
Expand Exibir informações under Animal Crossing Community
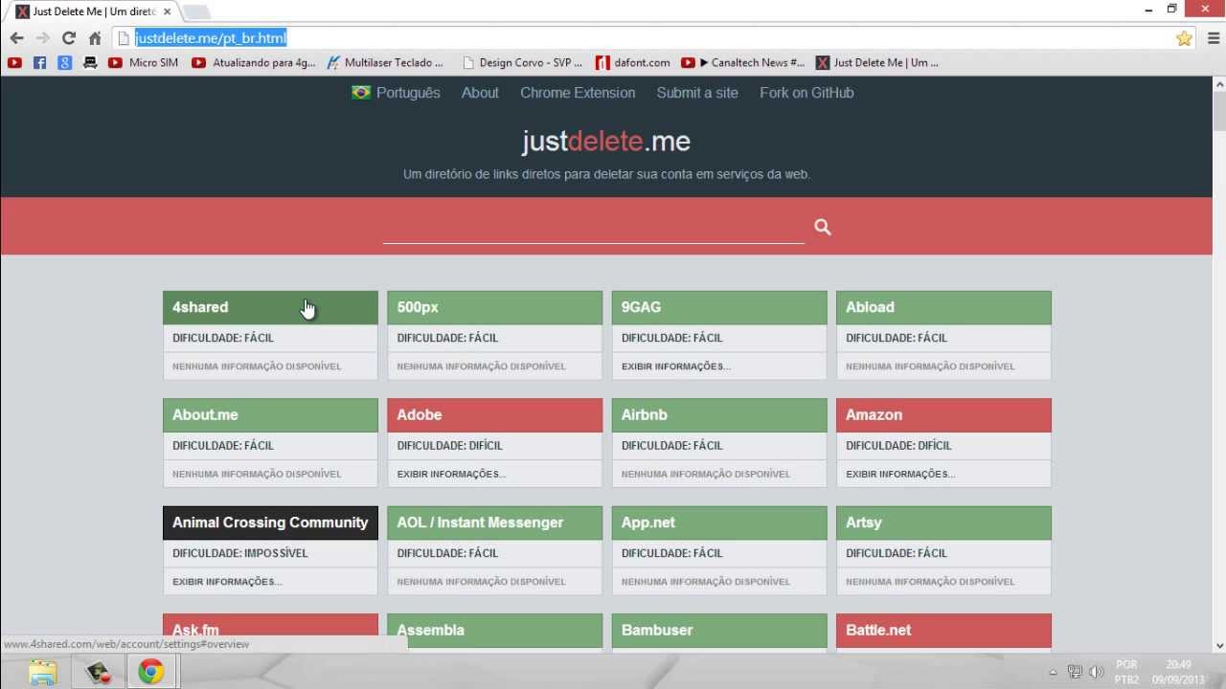tap(227, 582)
